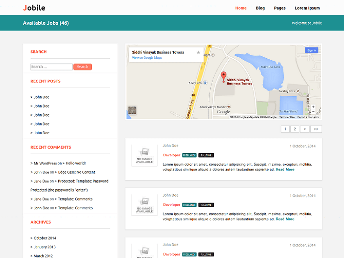Read More on the first job listing
Screen dimensions: 344x258
[x=285, y=169]
